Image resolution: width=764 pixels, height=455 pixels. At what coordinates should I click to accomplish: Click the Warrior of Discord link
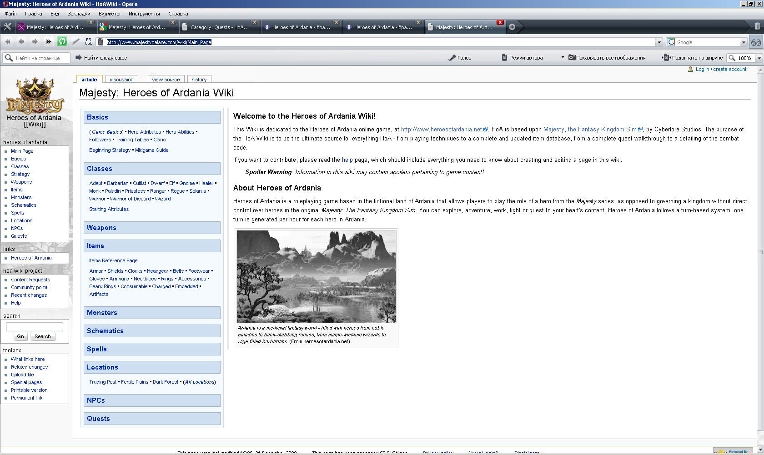[x=130, y=199]
